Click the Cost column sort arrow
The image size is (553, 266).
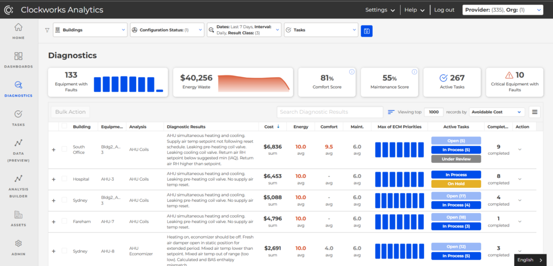click(x=278, y=126)
